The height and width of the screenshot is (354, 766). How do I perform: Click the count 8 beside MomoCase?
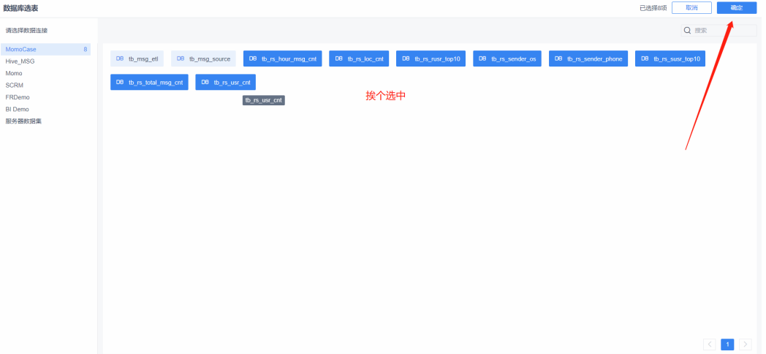[85, 50]
